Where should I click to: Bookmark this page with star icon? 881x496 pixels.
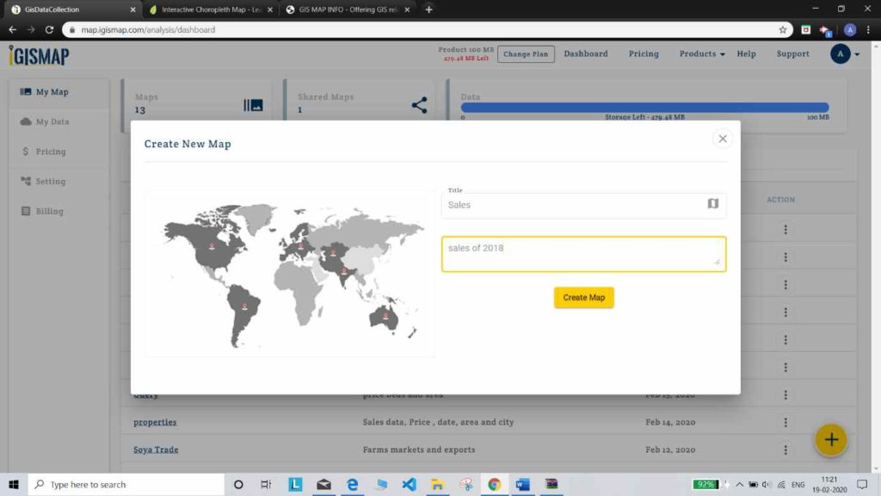[x=782, y=30]
